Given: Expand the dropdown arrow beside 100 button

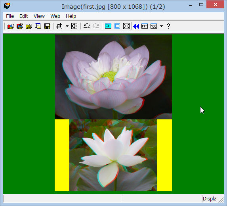Looking at the screenshot, I should [x=161, y=26].
